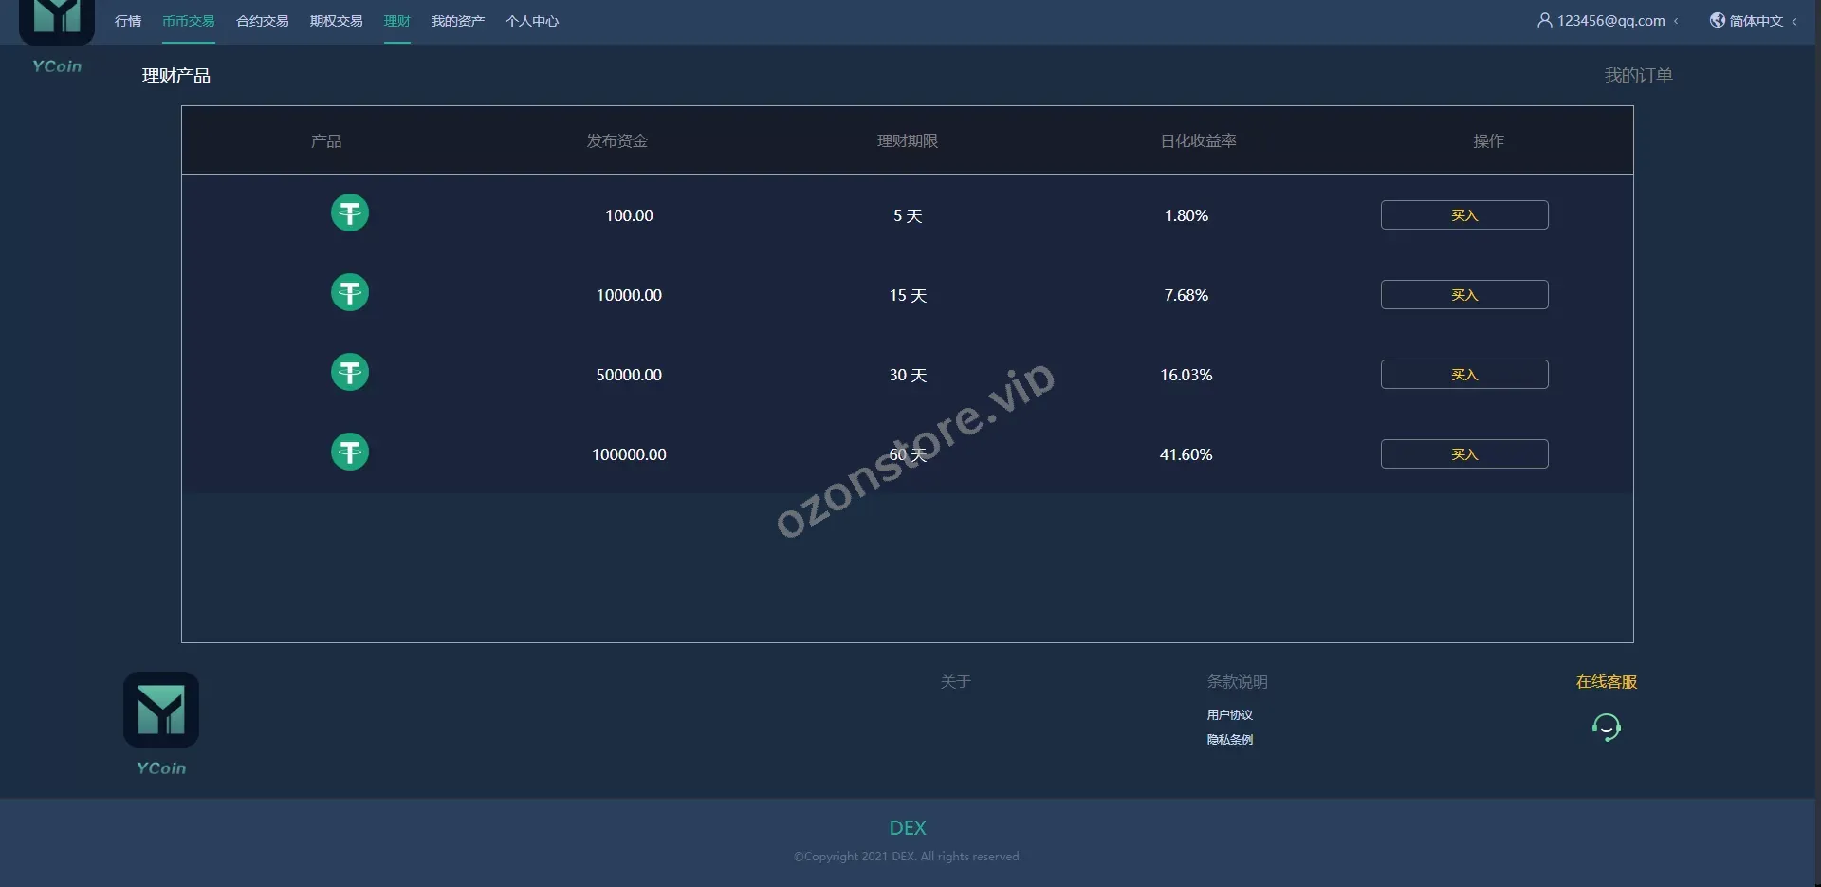Open the 用户协议 footer link
The width and height of the screenshot is (1821, 887).
click(1229, 715)
